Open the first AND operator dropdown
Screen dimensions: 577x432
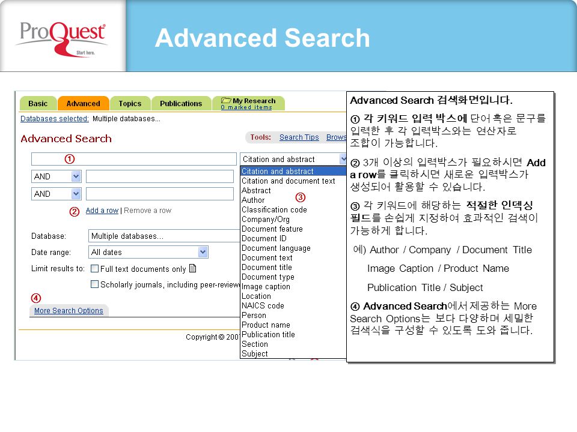click(x=56, y=176)
